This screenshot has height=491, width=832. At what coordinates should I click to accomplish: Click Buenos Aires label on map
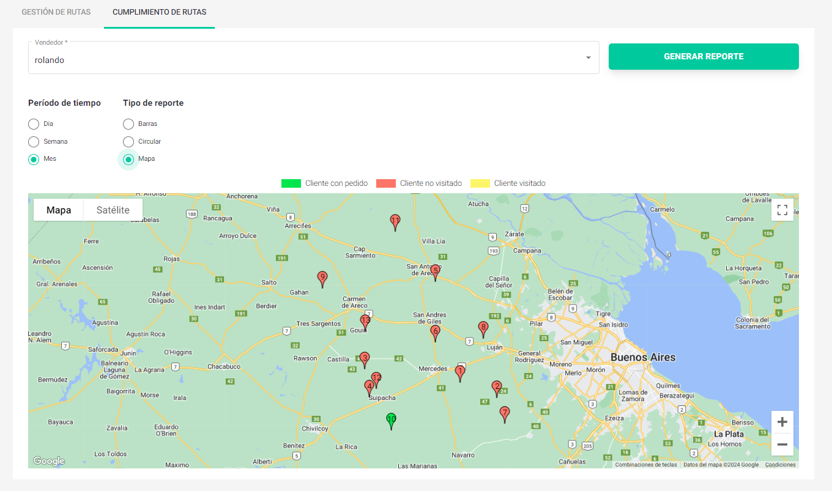tap(643, 357)
